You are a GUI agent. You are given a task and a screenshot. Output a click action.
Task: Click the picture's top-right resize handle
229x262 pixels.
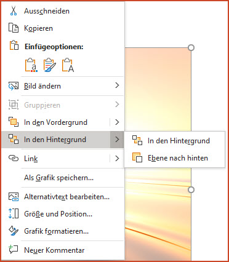[x=191, y=48]
